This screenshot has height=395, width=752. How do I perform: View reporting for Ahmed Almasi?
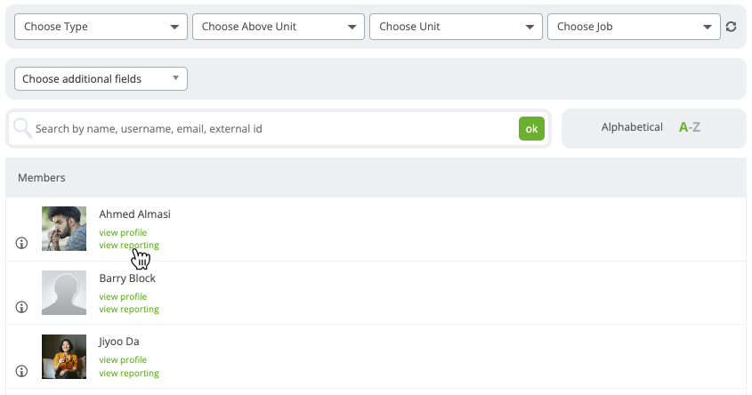[129, 245]
